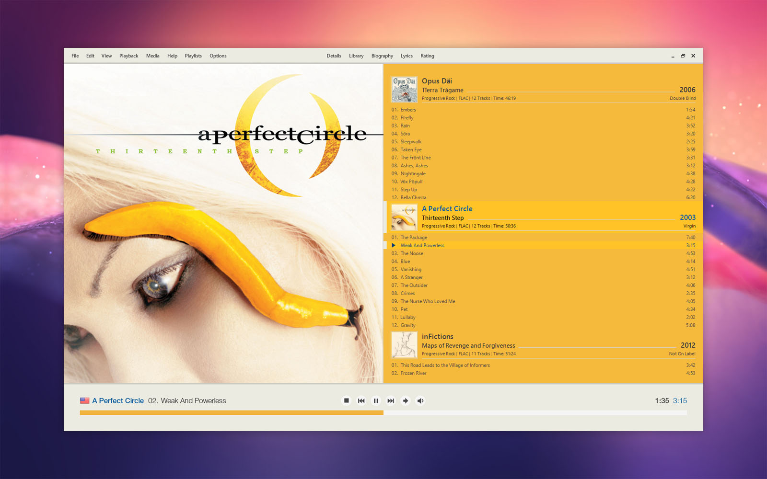This screenshot has height=479, width=767.
Task: Select track 05. Sleepwalk
Action: pos(543,141)
